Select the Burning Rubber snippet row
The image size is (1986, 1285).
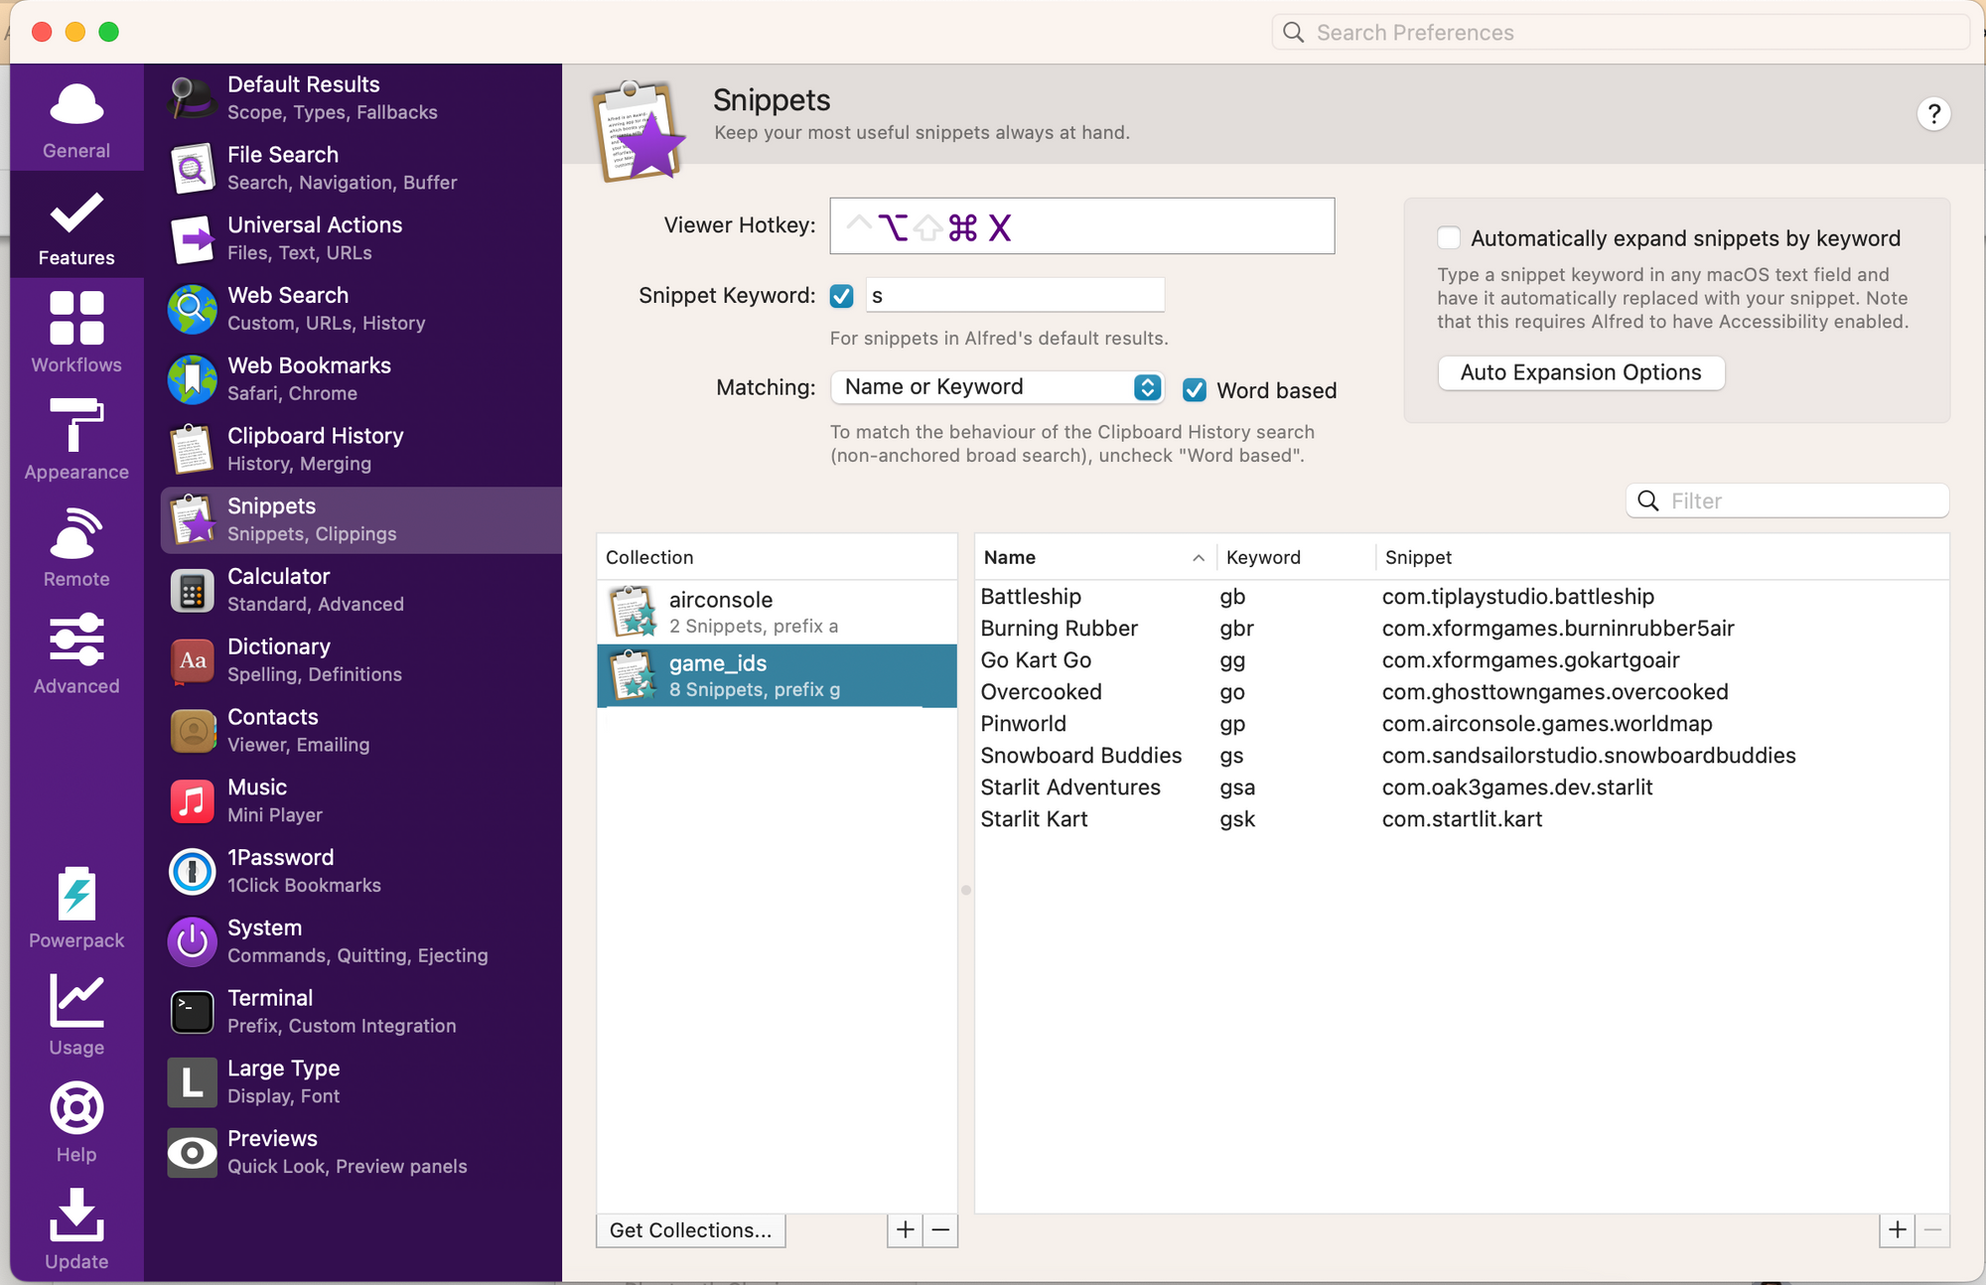point(1462,629)
